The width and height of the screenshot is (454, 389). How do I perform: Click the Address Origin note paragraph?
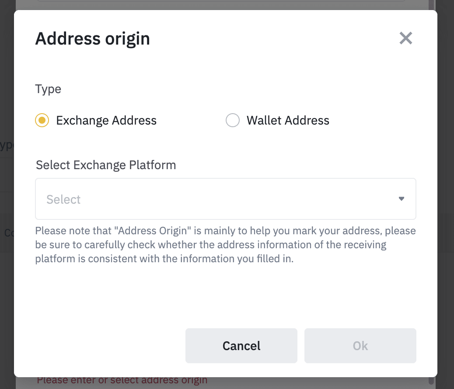point(225,244)
